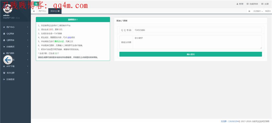The width and height of the screenshot is (272, 123).
Task: Click the 官方Q群 group icon
Action: click(x=4, y=73)
